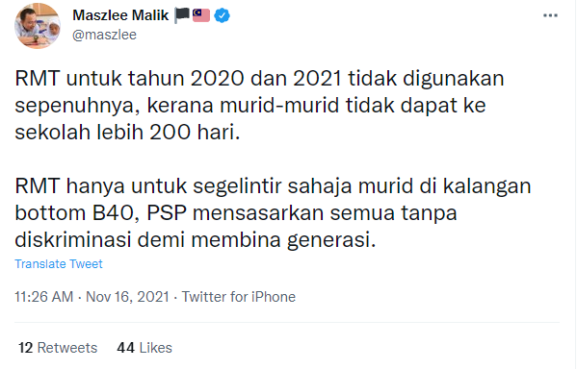The image size is (577, 369).
Task: Click the word PSP in the tweet
Action: (x=167, y=213)
